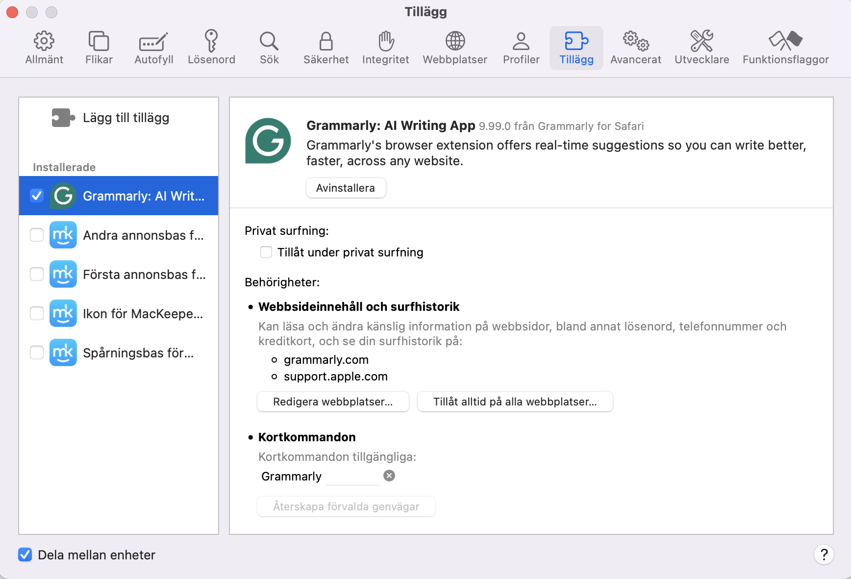Enable the Första annonsbas extension checkbox
The height and width of the screenshot is (579, 851).
click(37, 274)
